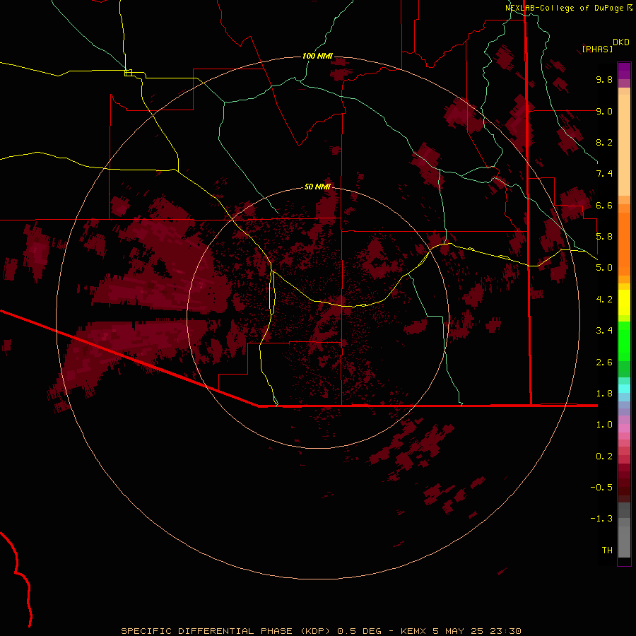
Task: Select the 100 NMI range ring label
Action: [x=317, y=56]
